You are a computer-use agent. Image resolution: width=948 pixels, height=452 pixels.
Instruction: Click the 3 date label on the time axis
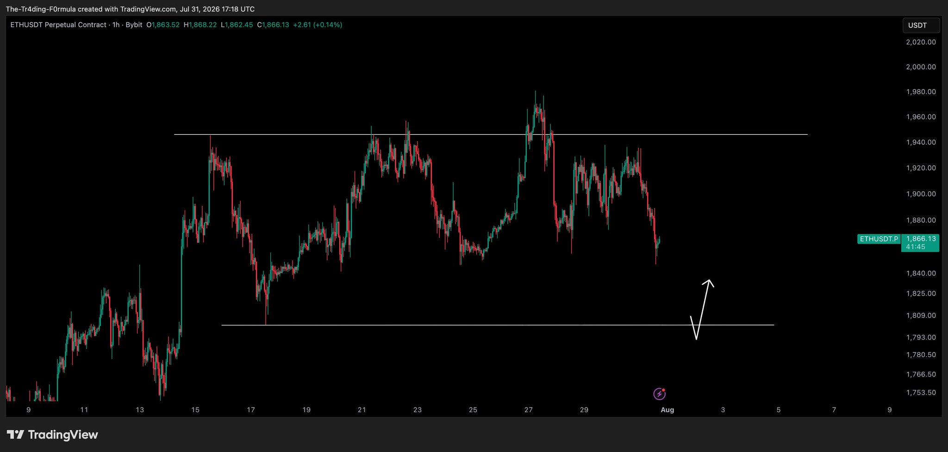click(x=723, y=410)
